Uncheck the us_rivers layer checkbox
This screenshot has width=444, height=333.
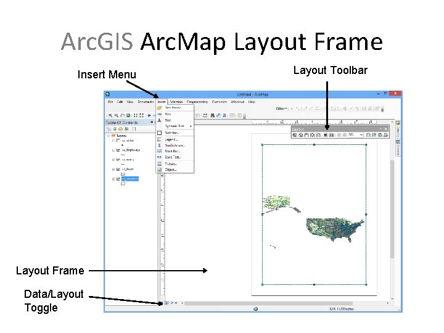click(118, 160)
